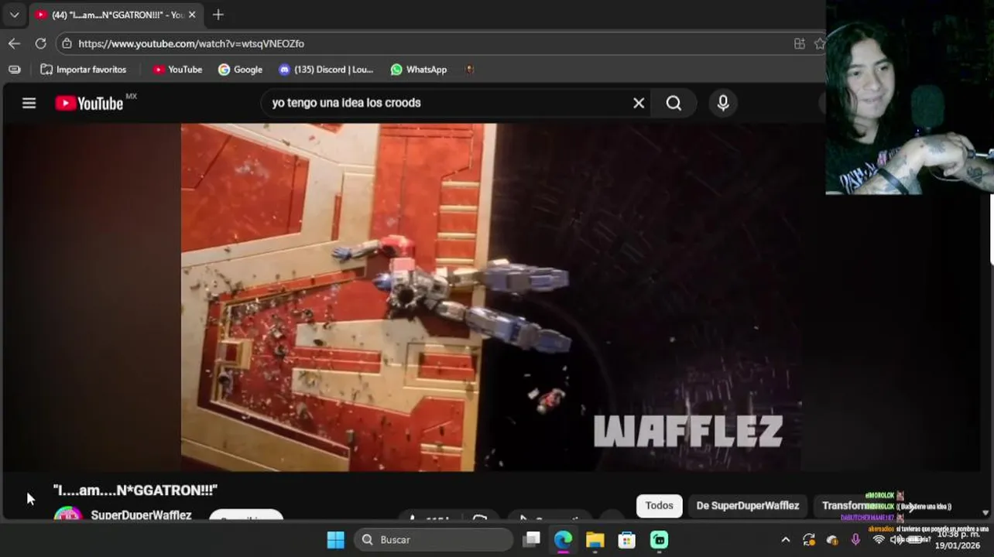Viewport: 994px width, 557px height.
Task: Open Microsoft Store from taskbar
Action: click(626, 540)
